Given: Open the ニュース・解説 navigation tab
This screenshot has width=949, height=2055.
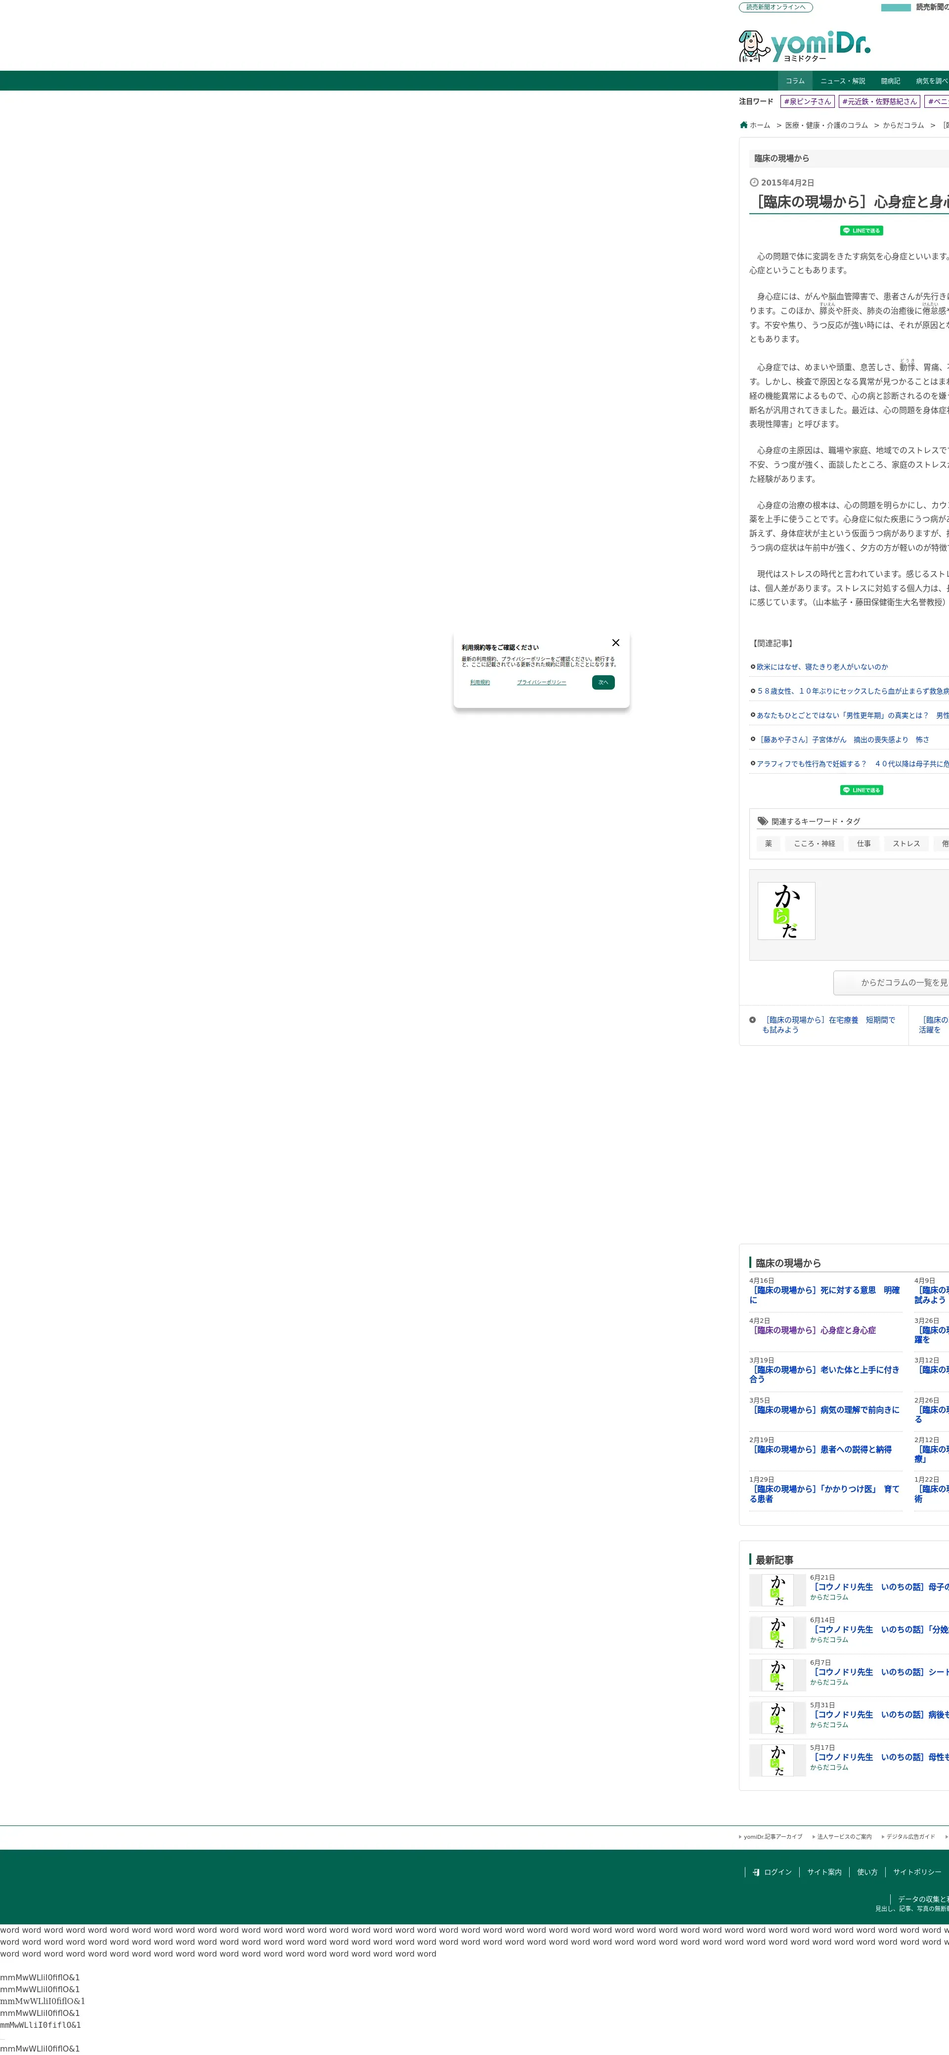Looking at the screenshot, I should tap(842, 81).
